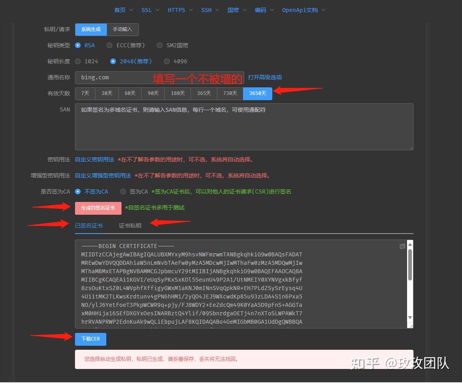Image resolution: width=462 pixels, height=383 pixels.
Task: Click the 下载CER button
Action: (90, 339)
